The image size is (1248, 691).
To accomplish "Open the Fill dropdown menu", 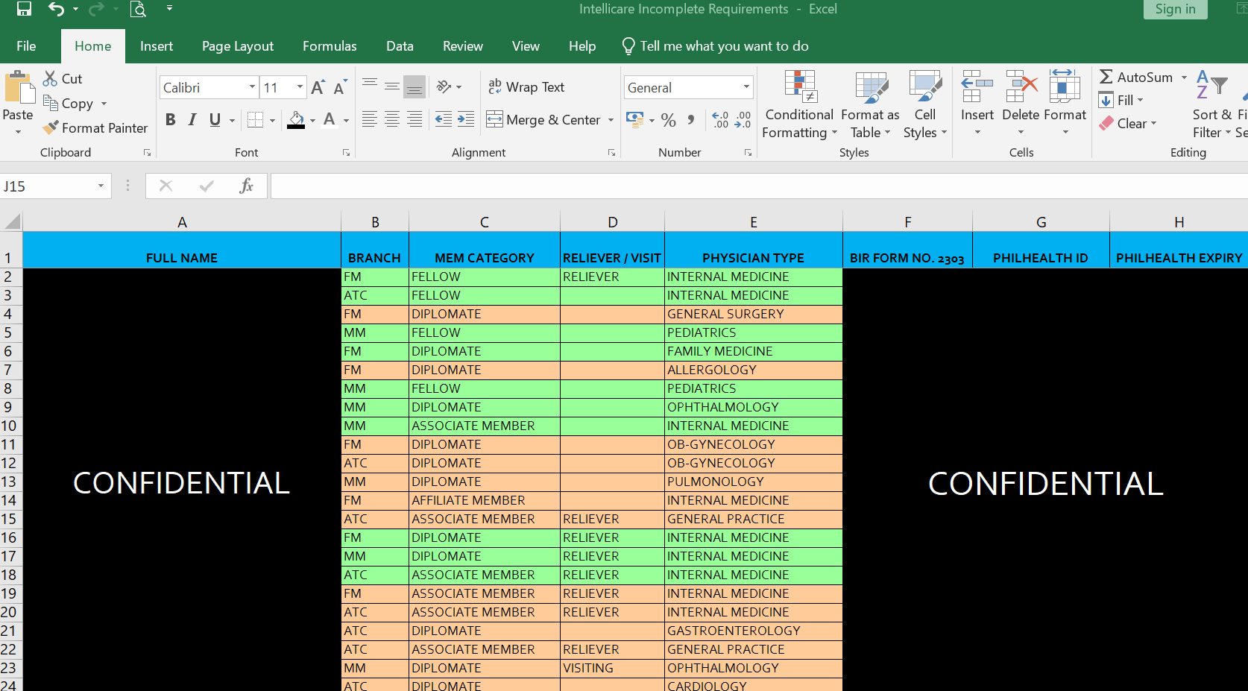I will click(1121, 100).
